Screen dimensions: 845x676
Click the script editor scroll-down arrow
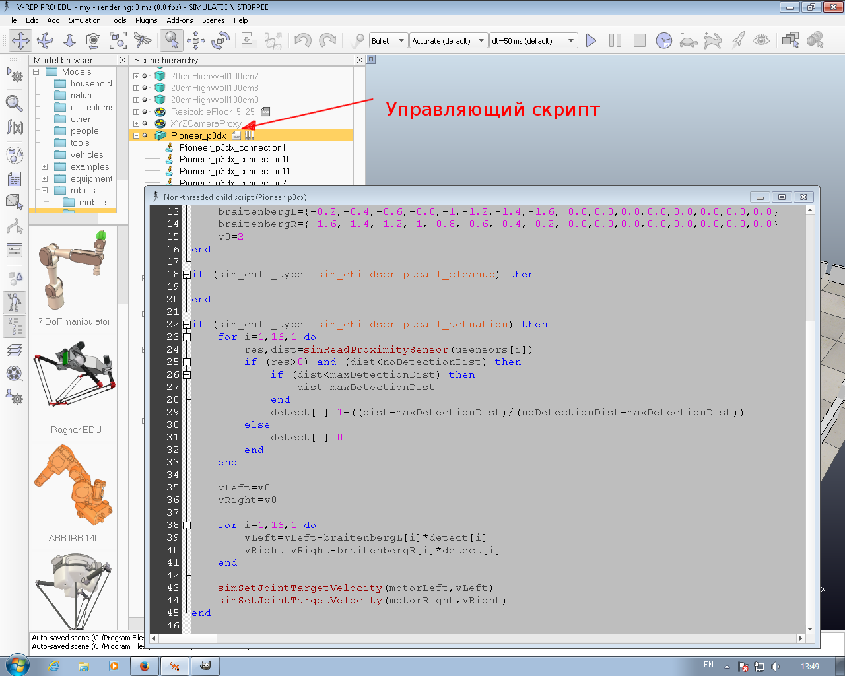click(x=810, y=629)
